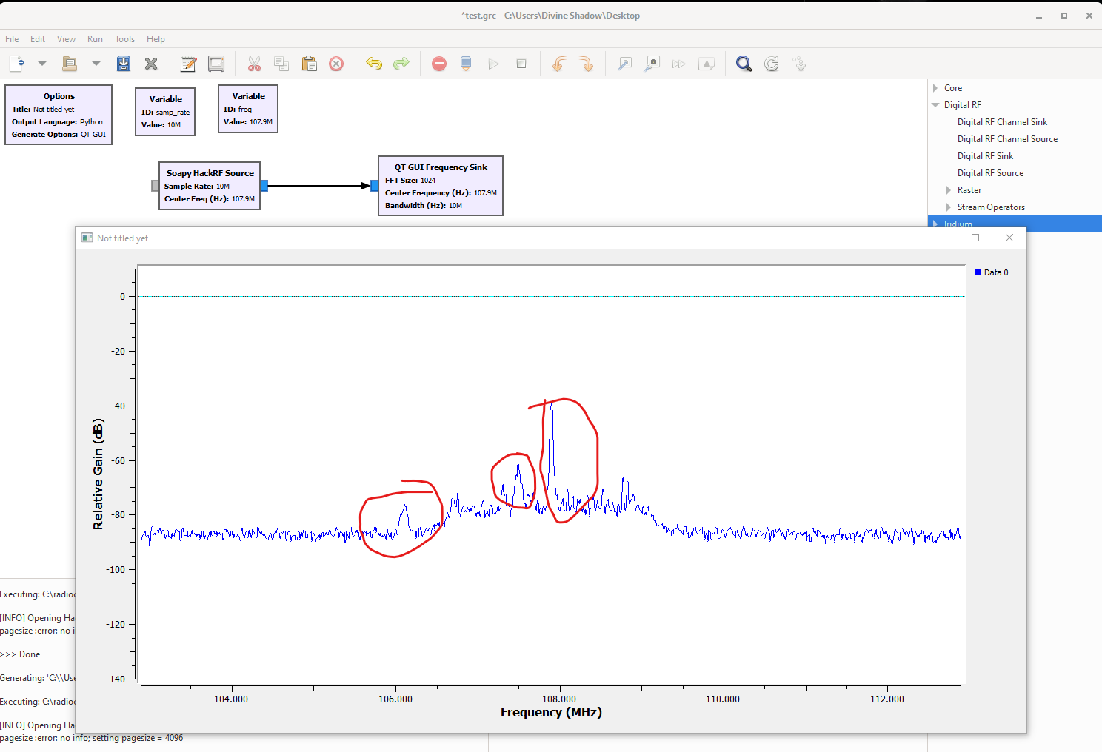Expand the Core block category

click(935, 88)
